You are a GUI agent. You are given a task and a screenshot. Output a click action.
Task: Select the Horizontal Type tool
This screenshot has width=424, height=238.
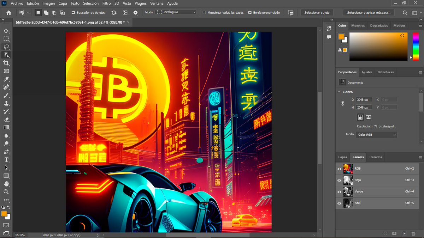[6, 160]
